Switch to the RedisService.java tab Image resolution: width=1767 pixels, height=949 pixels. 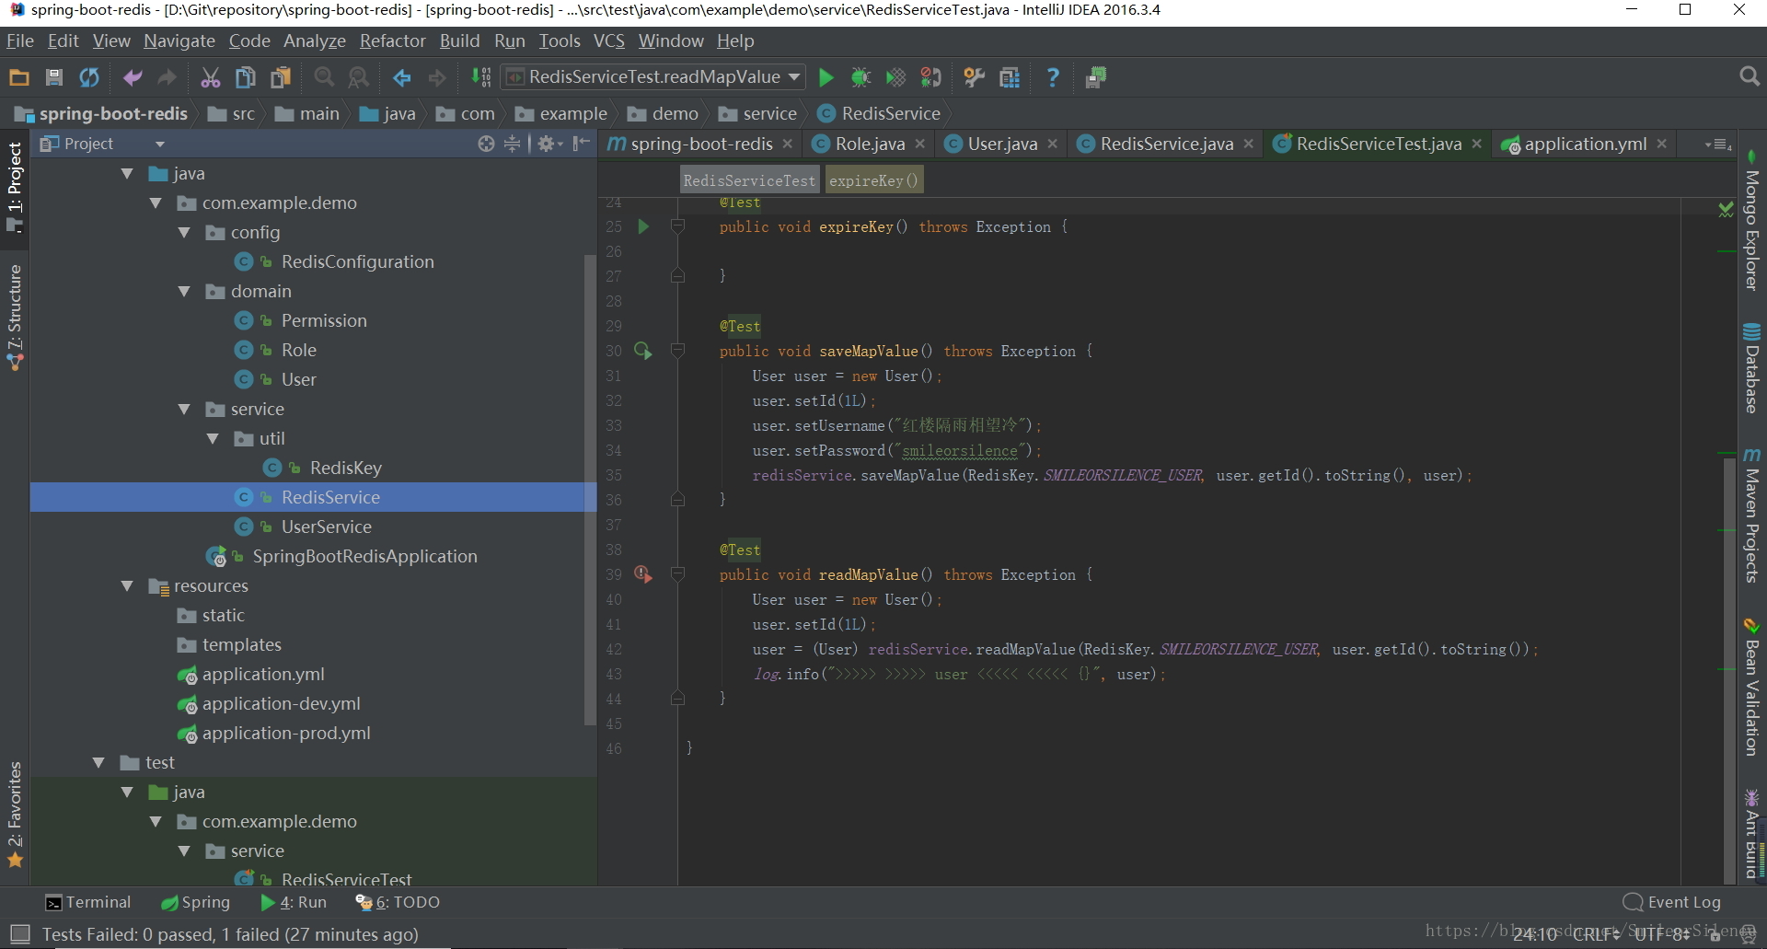1166,144
